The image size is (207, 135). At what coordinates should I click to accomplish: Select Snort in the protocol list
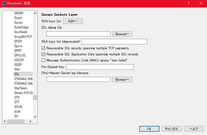pyautogui.click(x=18, y=18)
